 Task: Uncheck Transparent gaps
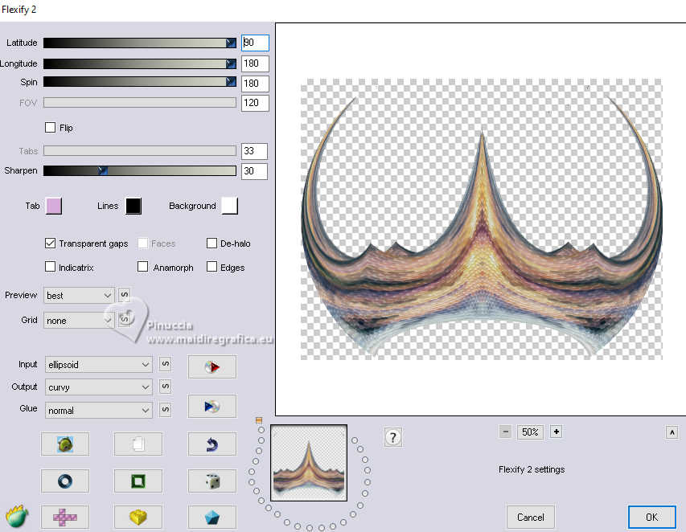pyautogui.click(x=51, y=243)
